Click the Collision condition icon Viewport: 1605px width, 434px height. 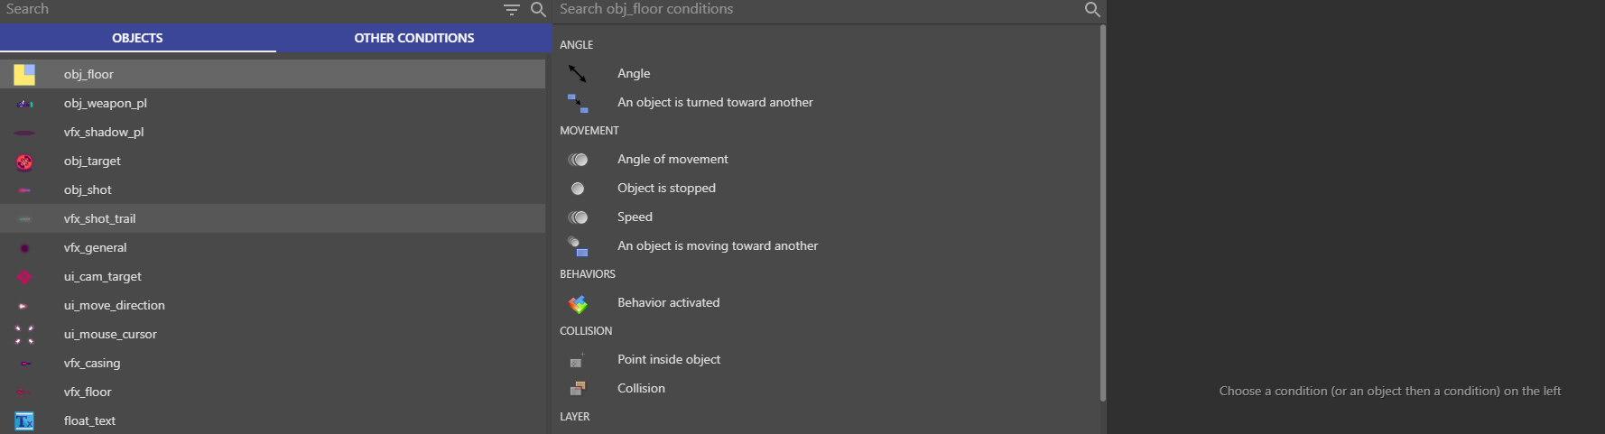(x=578, y=389)
